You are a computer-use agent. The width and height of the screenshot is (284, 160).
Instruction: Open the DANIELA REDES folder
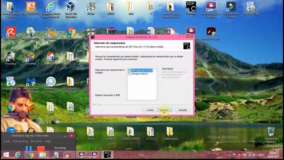coord(131,133)
